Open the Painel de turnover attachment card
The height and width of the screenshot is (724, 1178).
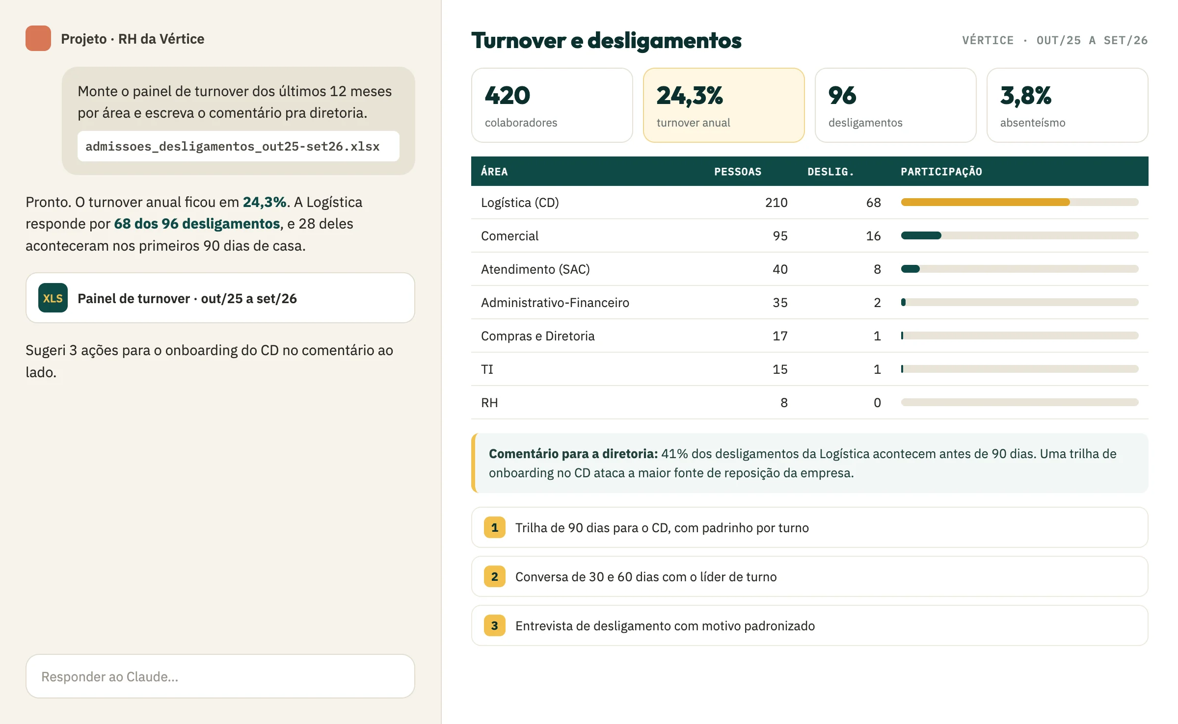point(220,298)
